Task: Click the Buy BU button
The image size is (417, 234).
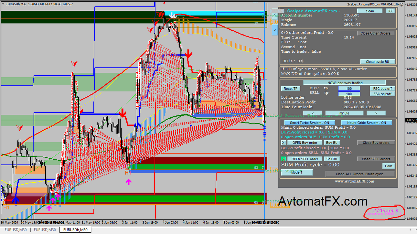Action: click(332, 143)
